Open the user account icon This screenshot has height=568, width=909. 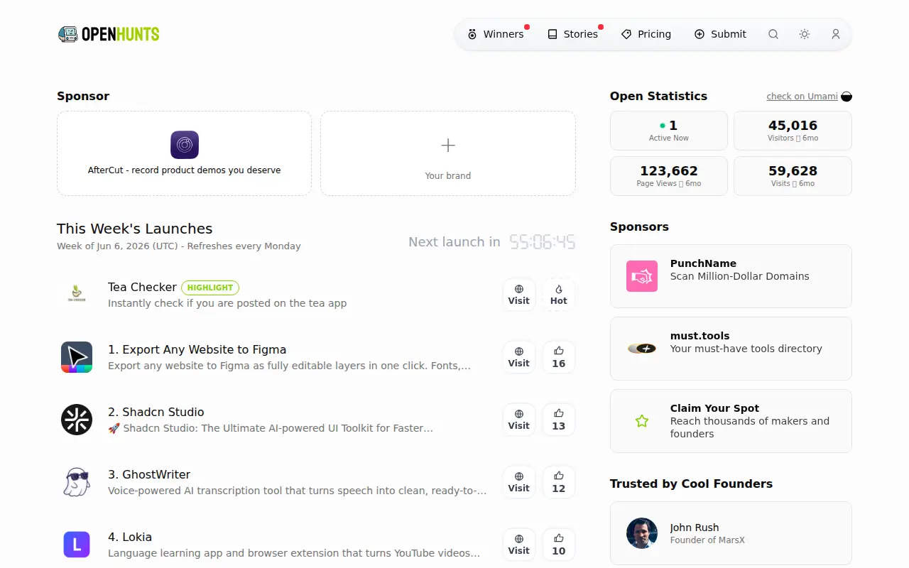tap(836, 34)
